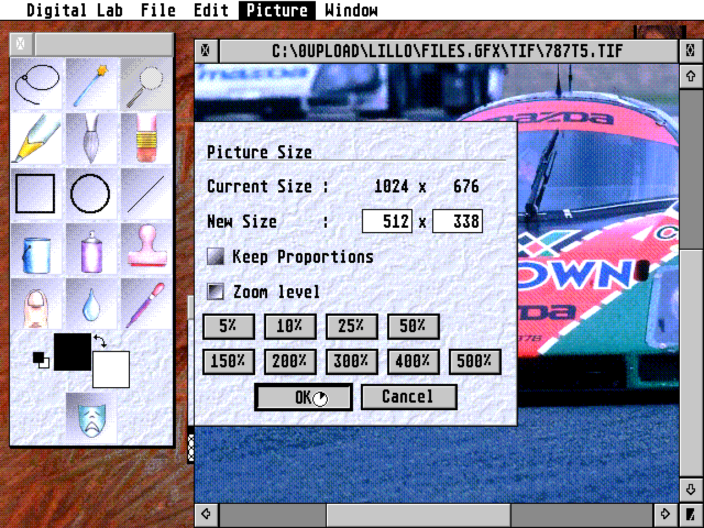Click the New Size width input field
704x528 pixels.
(x=387, y=221)
